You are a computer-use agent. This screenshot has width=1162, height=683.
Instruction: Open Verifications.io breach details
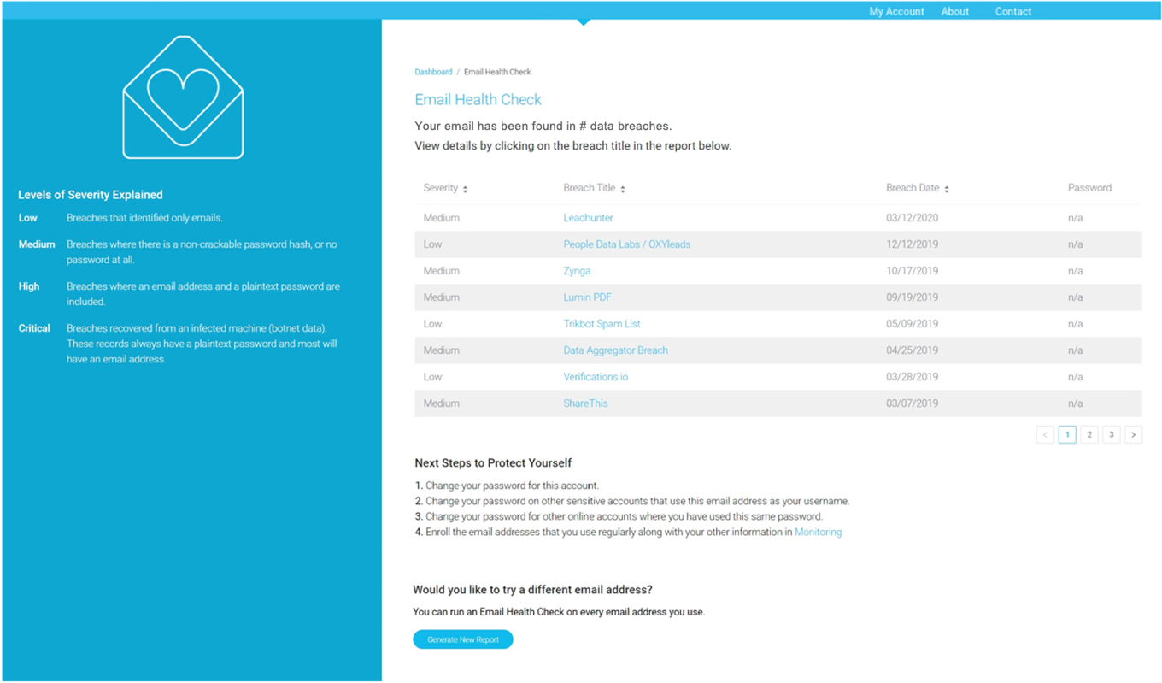[x=596, y=377]
